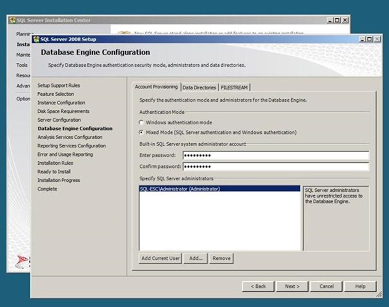The width and height of the screenshot is (389, 307).
Task: Click Analysis Services Configuration step
Action: click(x=69, y=137)
